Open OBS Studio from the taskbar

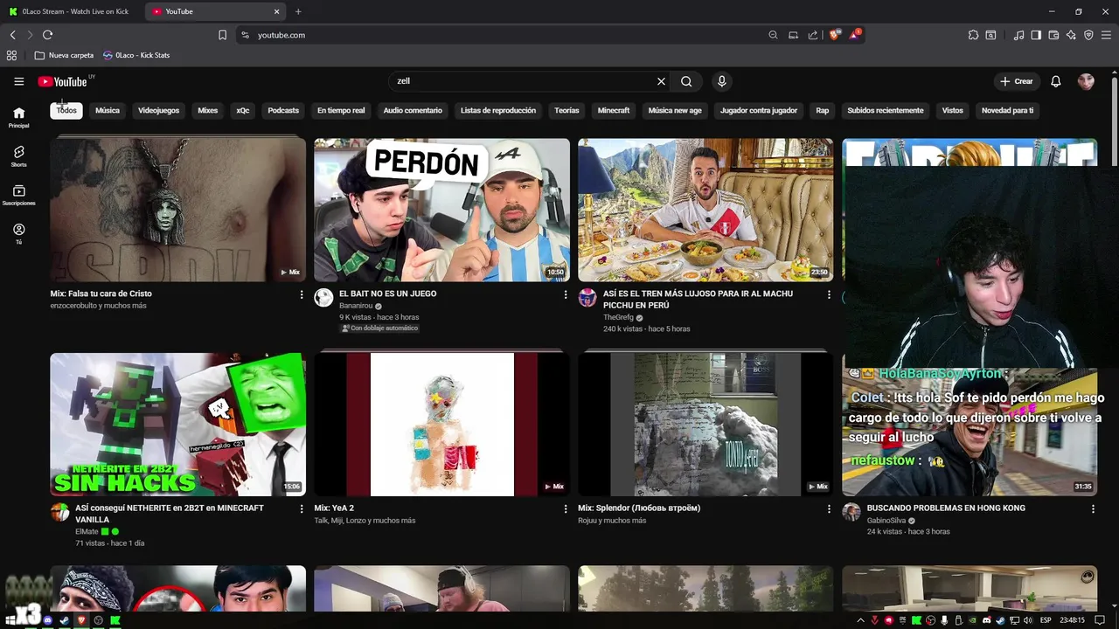coord(98,620)
